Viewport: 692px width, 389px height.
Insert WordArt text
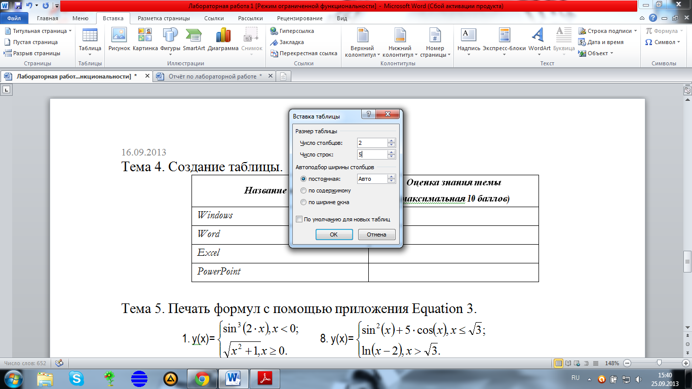pos(539,41)
